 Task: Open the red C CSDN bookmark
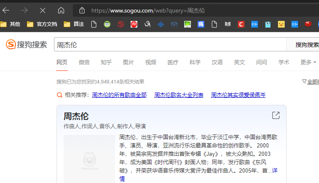[x=241, y=24]
